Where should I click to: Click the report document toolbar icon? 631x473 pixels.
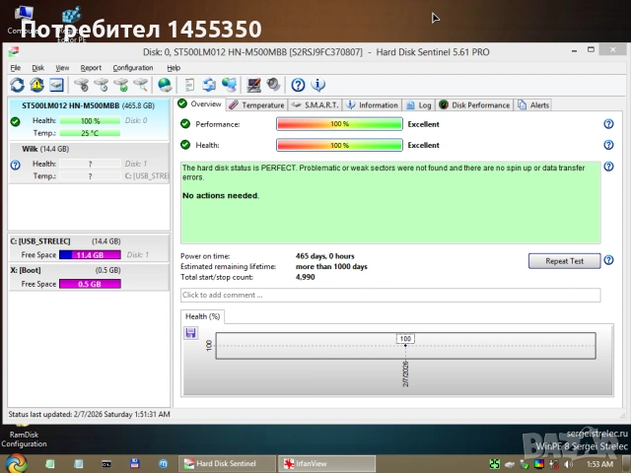point(187,86)
